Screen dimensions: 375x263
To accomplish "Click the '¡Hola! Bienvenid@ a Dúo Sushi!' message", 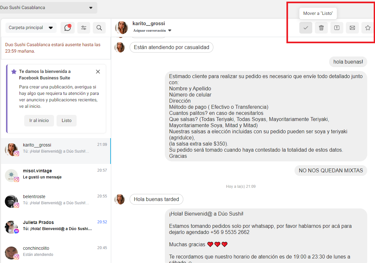I will pos(266,236).
